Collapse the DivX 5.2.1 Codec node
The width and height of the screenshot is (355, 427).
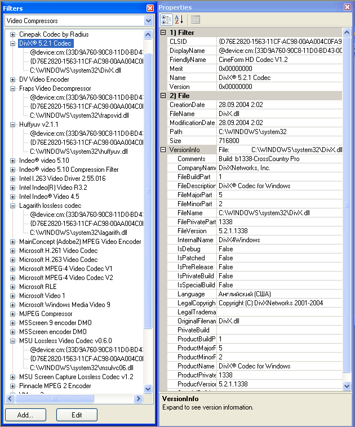tap(12, 43)
